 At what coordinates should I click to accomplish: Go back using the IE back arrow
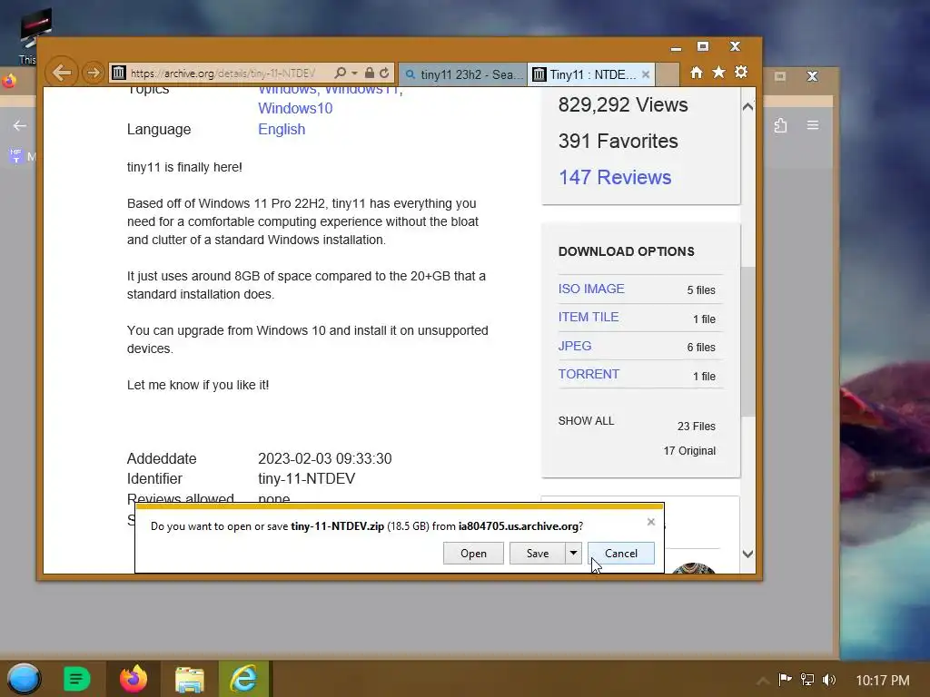coord(62,73)
